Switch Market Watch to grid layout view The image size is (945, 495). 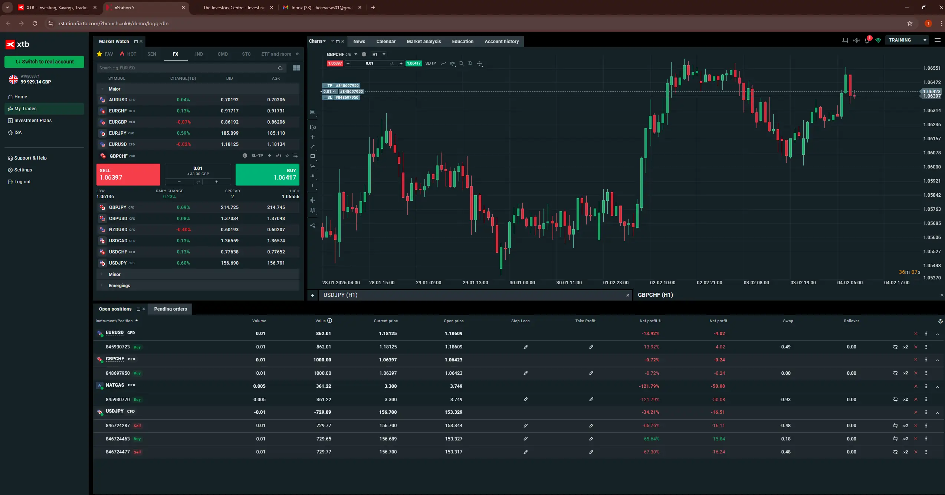(x=296, y=68)
